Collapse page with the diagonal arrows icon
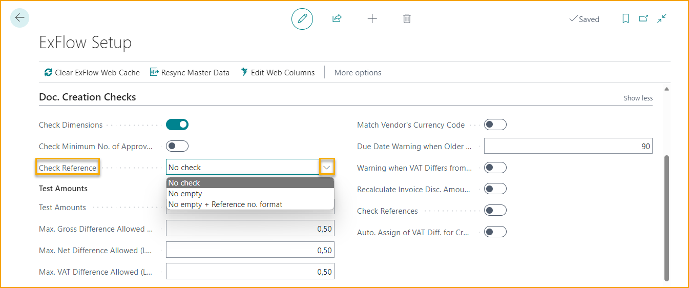Viewport: 689px width, 288px height. pos(662,19)
